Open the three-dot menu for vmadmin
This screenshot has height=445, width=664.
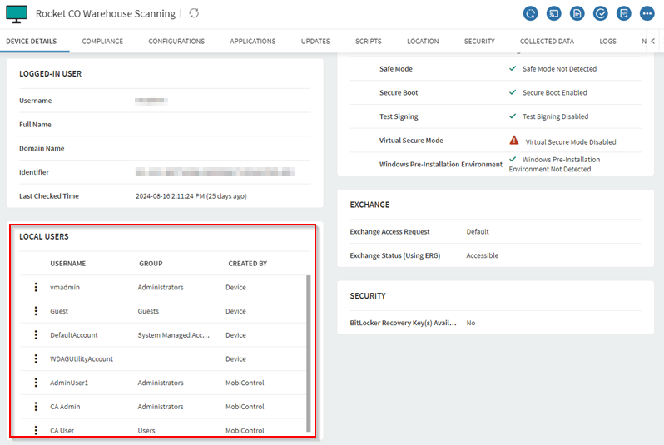(x=36, y=287)
